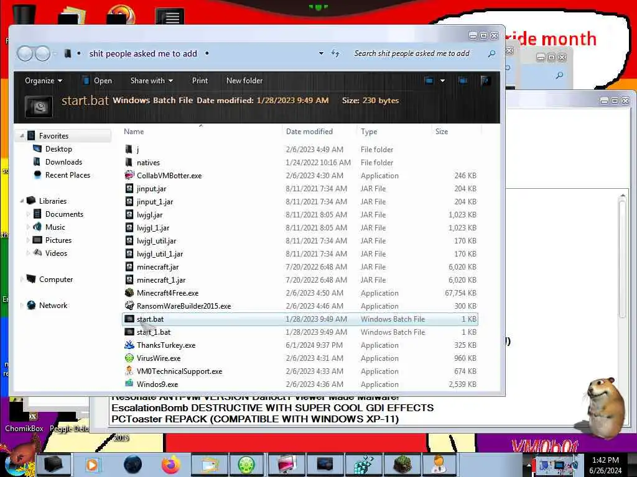Image resolution: width=637 pixels, height=477 pixels.
Task: Click New folder in the toolbar
Action: coord(244,81)
